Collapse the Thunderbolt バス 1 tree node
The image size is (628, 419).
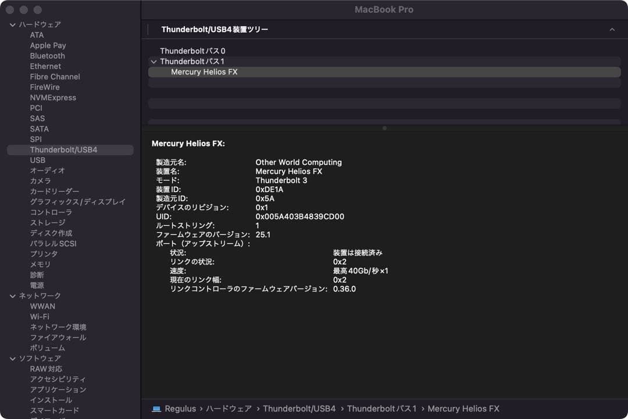coord(154,61)
